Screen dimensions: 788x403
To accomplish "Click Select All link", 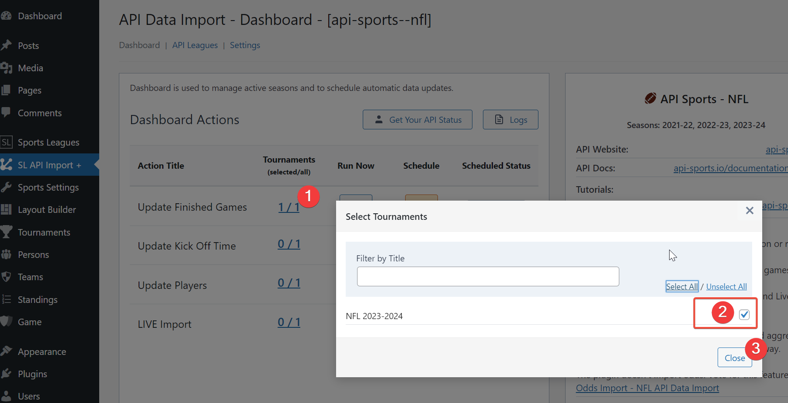I will tap(682, 286).
